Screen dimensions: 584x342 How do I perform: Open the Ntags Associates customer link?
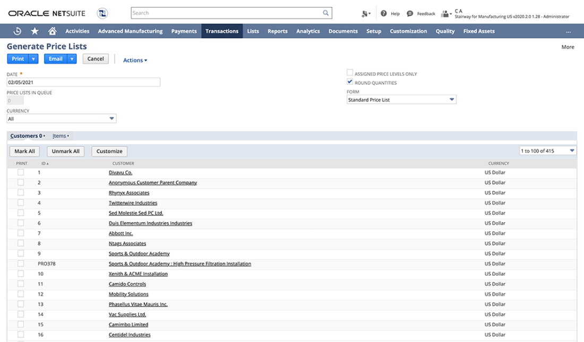pyautogui.click(x=127, y=243)
